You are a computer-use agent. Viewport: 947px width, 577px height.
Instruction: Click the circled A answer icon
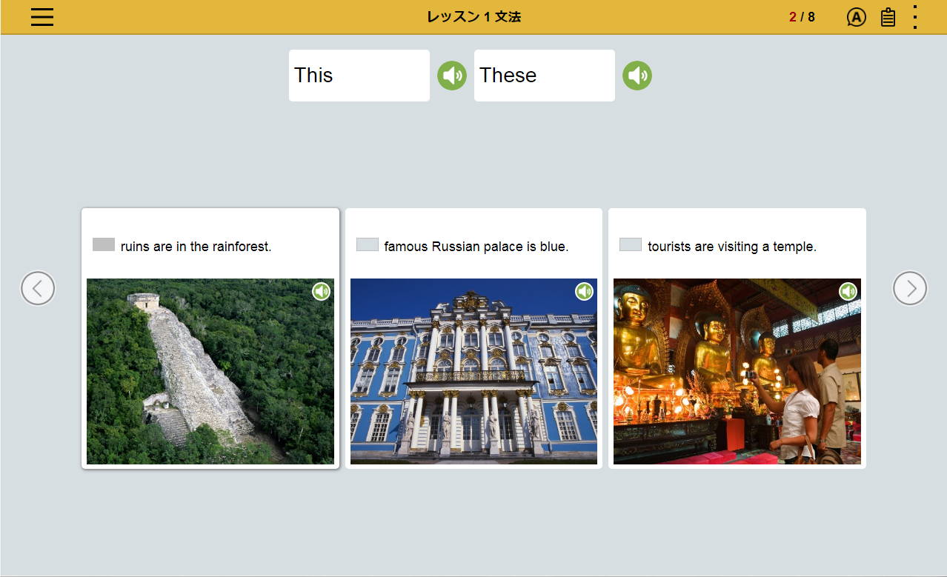tap(856, 17)
